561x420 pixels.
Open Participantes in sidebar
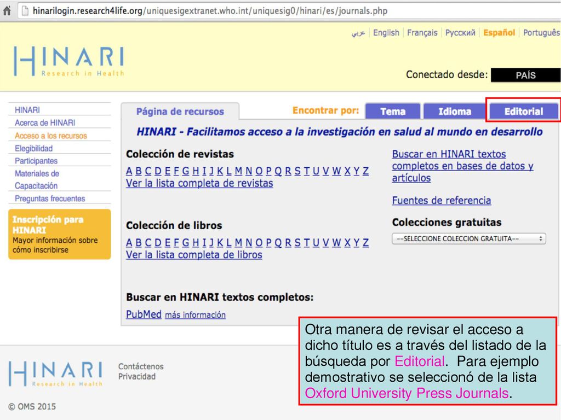[x=36, y=161]
